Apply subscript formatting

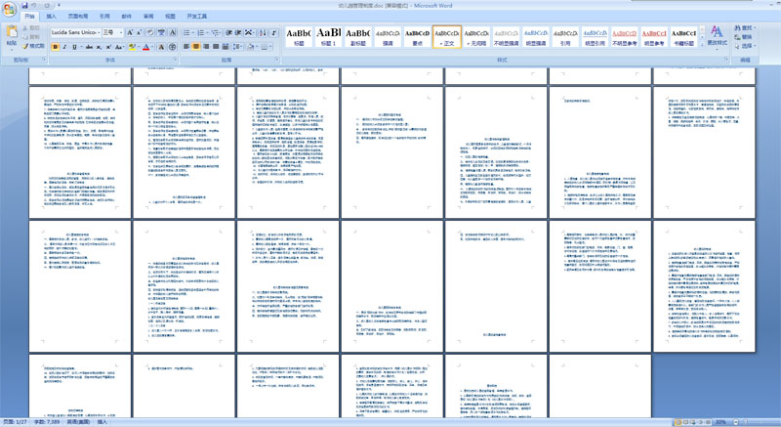coord(99,47)
